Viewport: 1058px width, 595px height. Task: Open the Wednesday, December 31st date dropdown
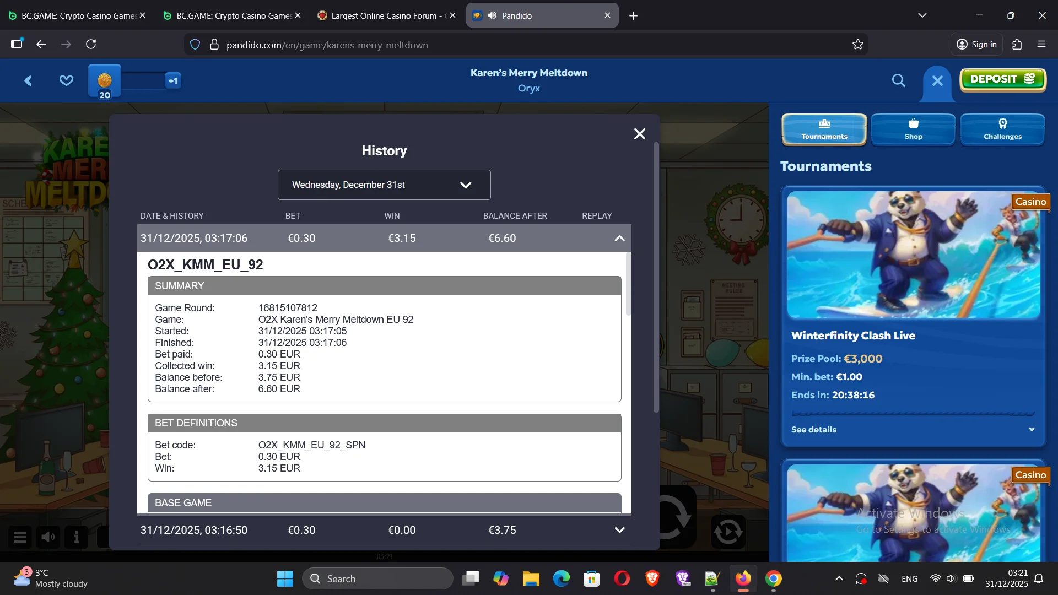[384, 185]
